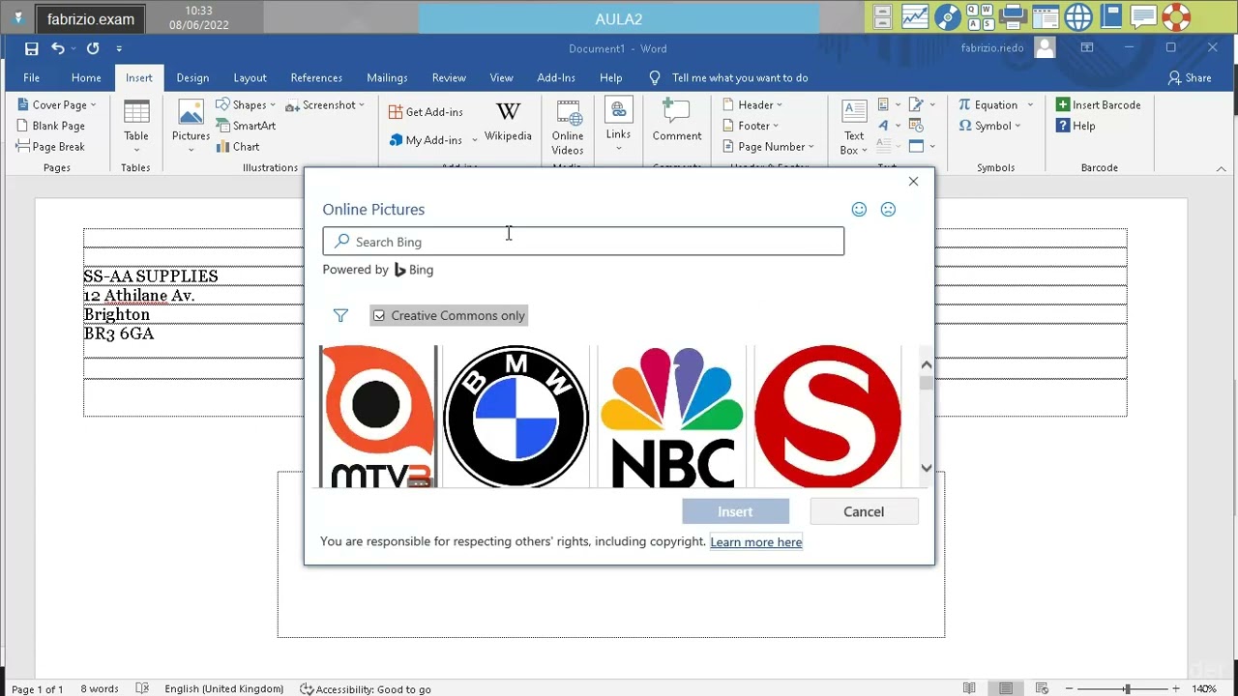1238x696 pixels.
Task: Open the Learn more here link
Action: click(x=756, y=542)
